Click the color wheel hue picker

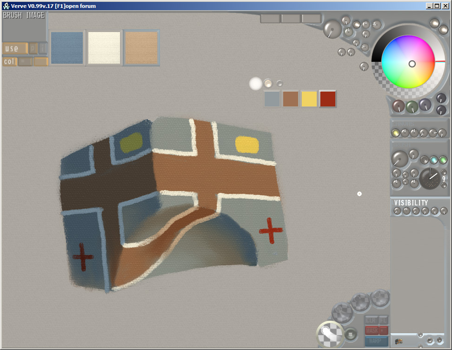408,62
